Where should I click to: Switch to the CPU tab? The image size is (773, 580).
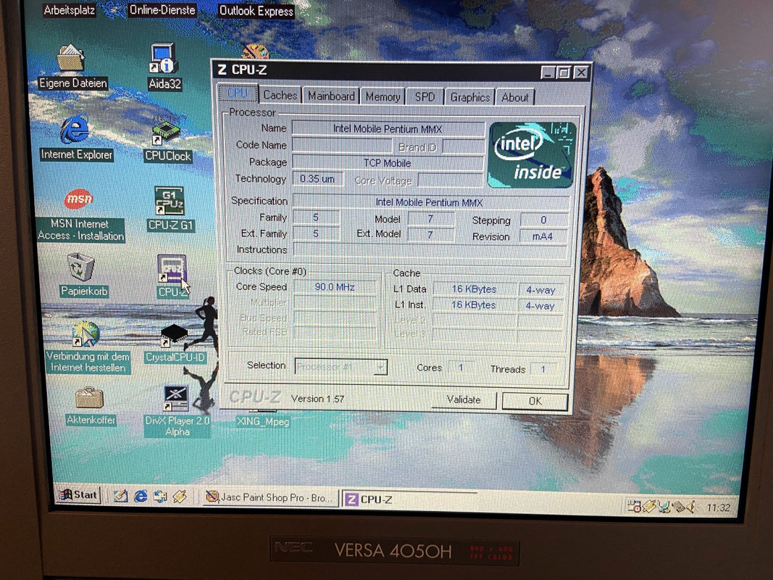pos(237,94)
